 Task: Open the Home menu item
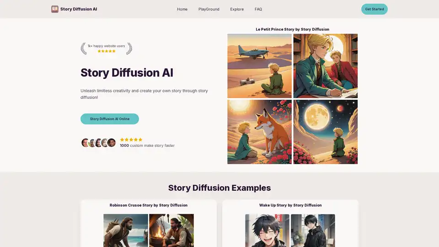tap(182, 9)
